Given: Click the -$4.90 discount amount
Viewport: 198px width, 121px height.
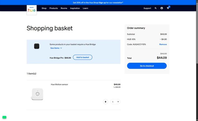Looking at the screenshot, I should [x=163, y=39].
